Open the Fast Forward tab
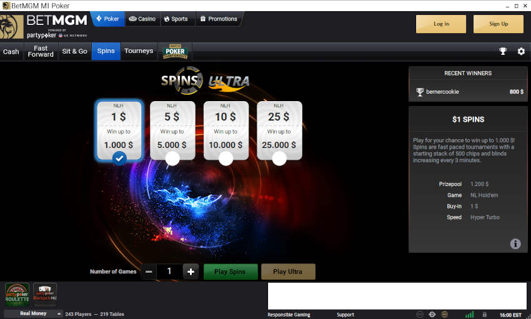The image size is (531, 319). pyautogui.click(x=41, y=51)
